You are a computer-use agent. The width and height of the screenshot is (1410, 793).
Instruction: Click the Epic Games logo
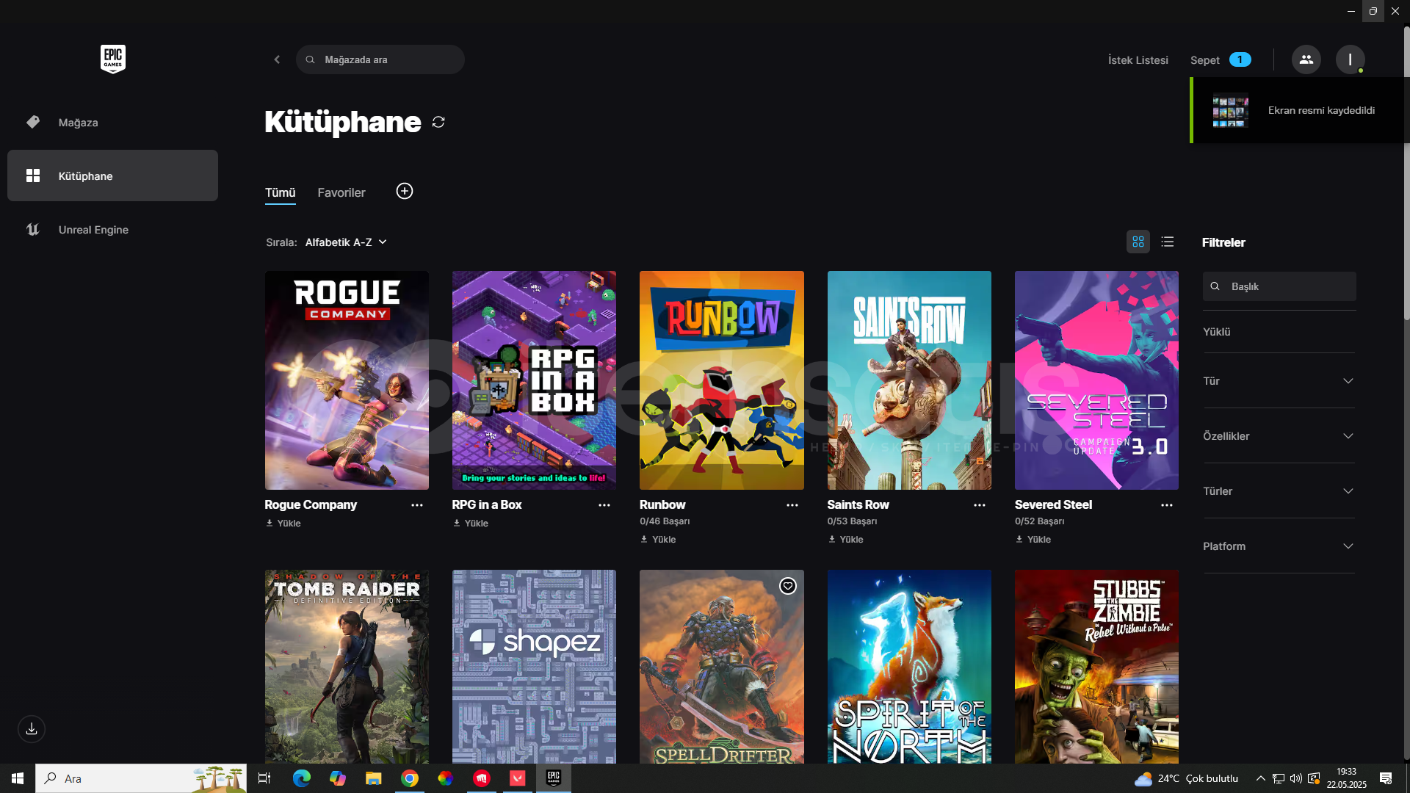(113, 59)
